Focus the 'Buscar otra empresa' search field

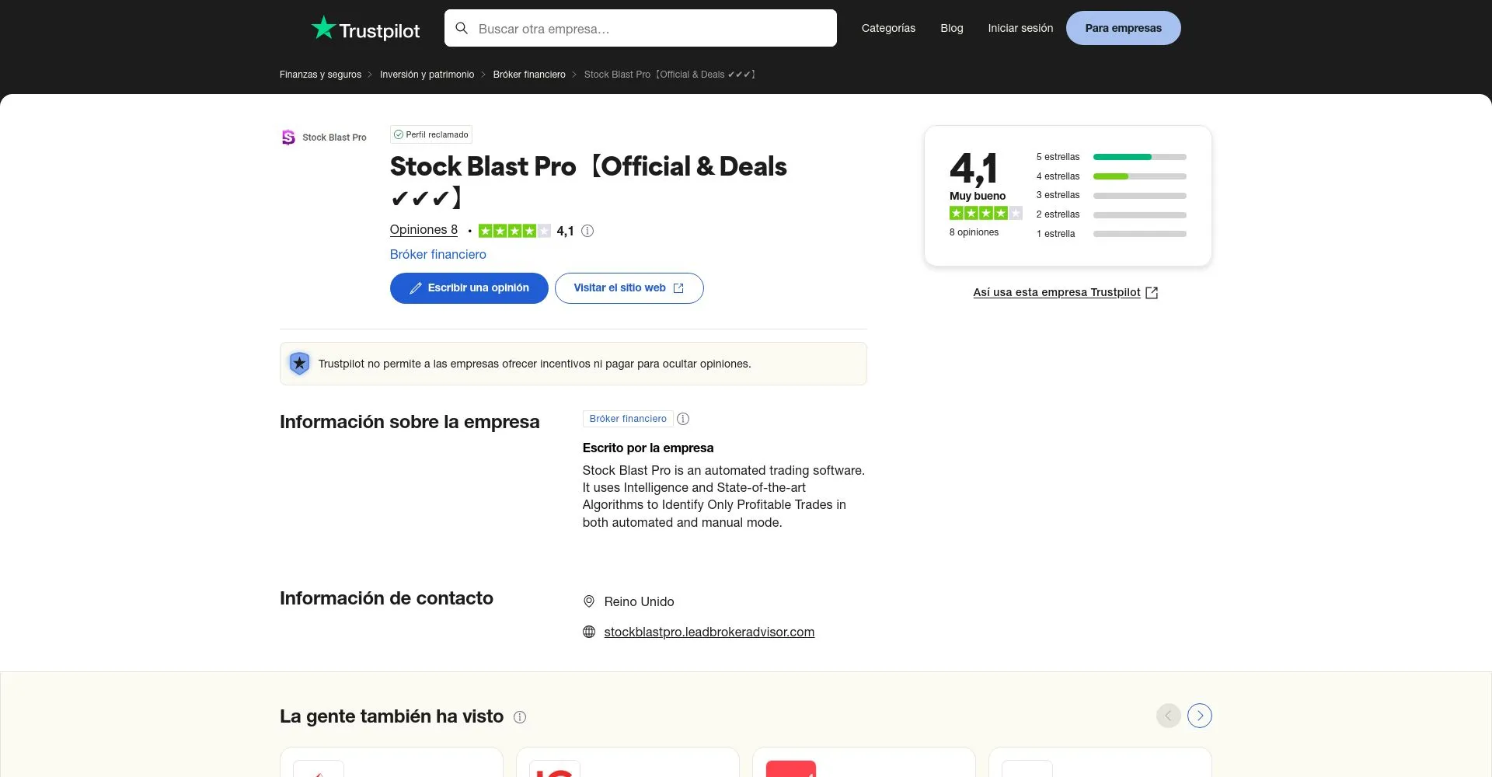click(x=640, y=28)
